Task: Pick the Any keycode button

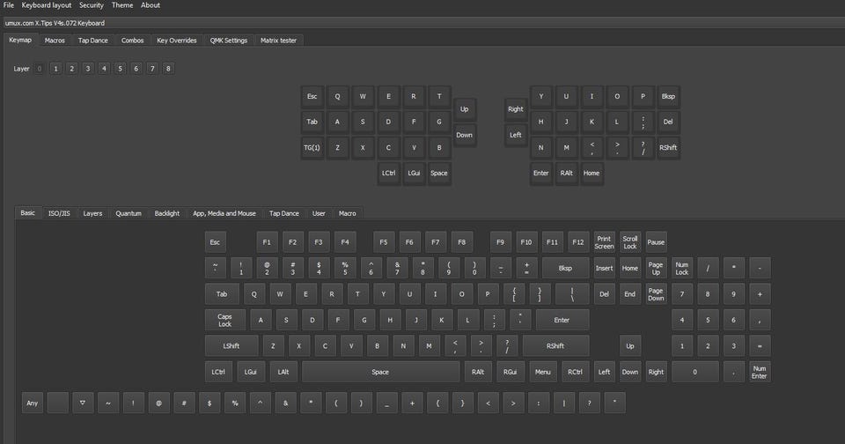Action: pos(33,403)
